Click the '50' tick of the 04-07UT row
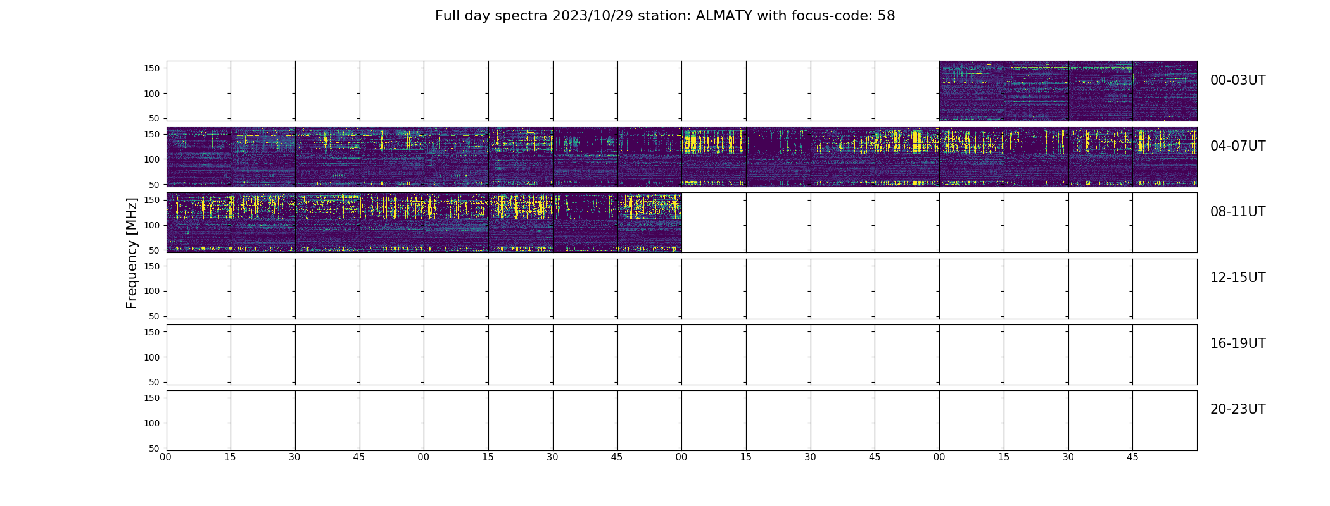The width and height of the screenshot is (1330, 506). [x=155, y=184]
